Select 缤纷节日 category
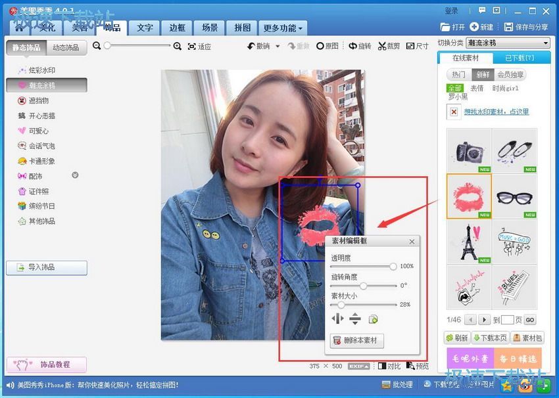559x398 pixels. point(36,206)
